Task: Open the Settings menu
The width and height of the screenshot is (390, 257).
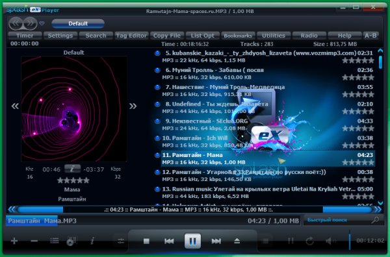Action: click(x=60, y=36)
